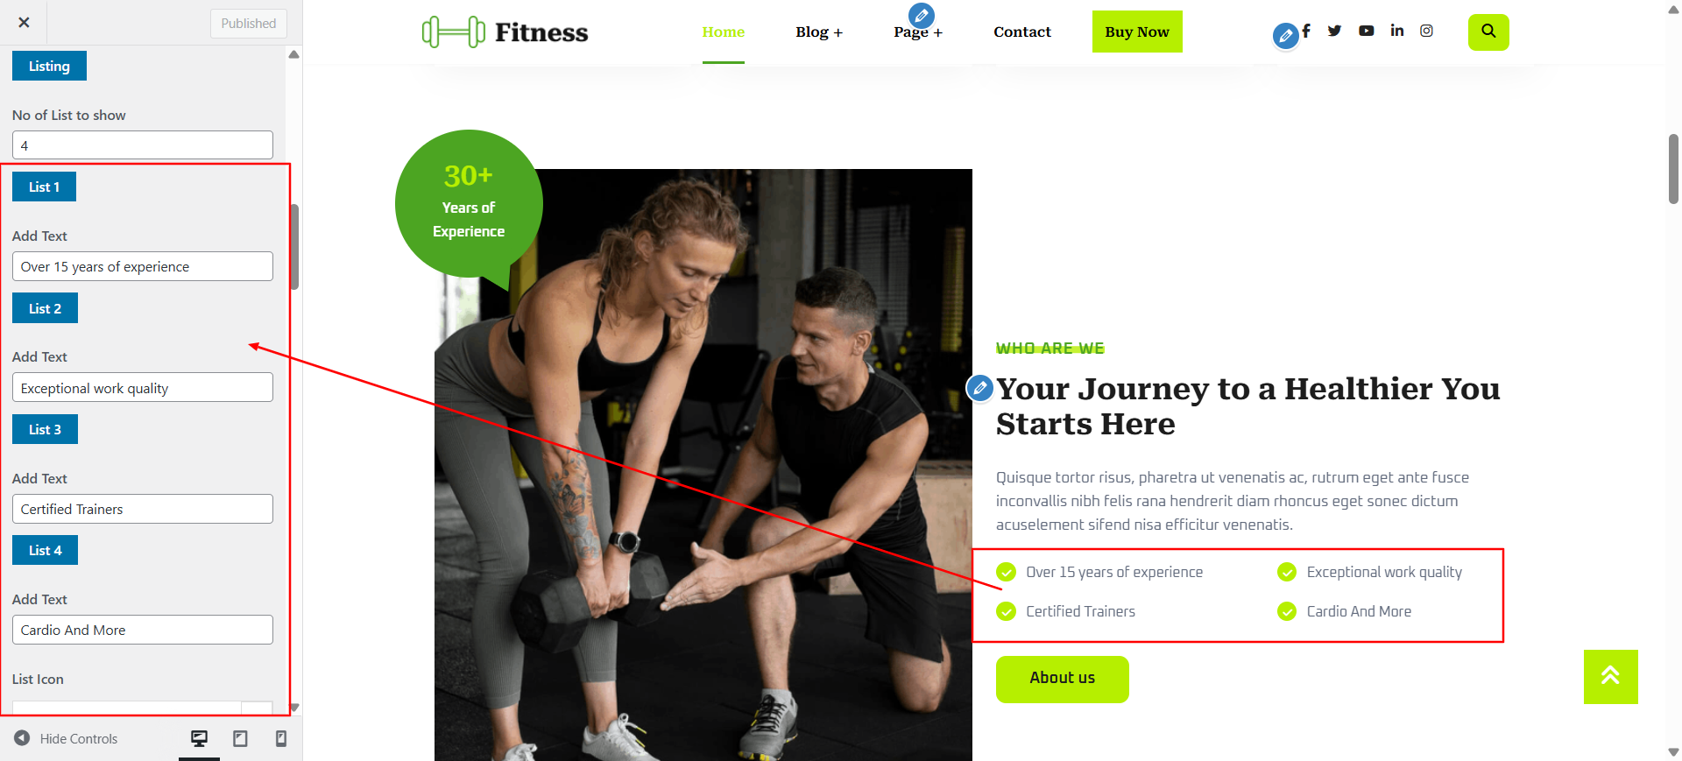Open the LinkedIn icon link

pyautogui.click(x=1396, y=31)
